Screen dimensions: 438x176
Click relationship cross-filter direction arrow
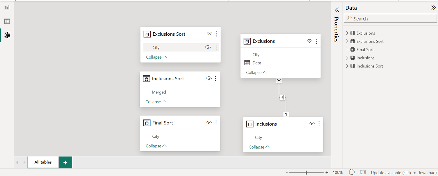click(283, 97)
